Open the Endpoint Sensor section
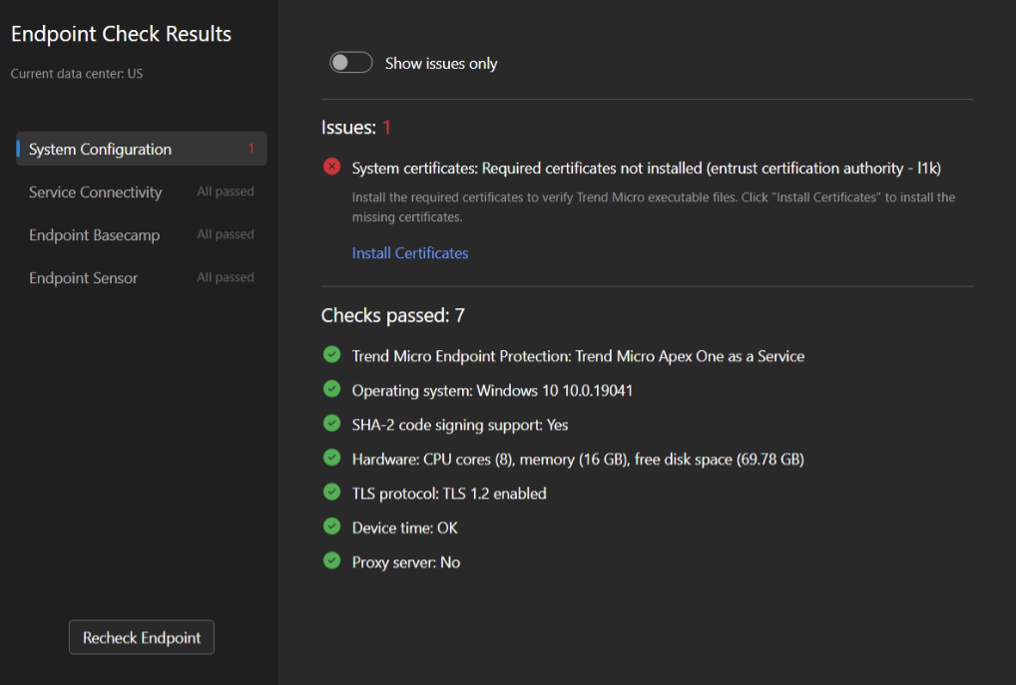This screenshot has width=1016, height=685. coord(83,277)
